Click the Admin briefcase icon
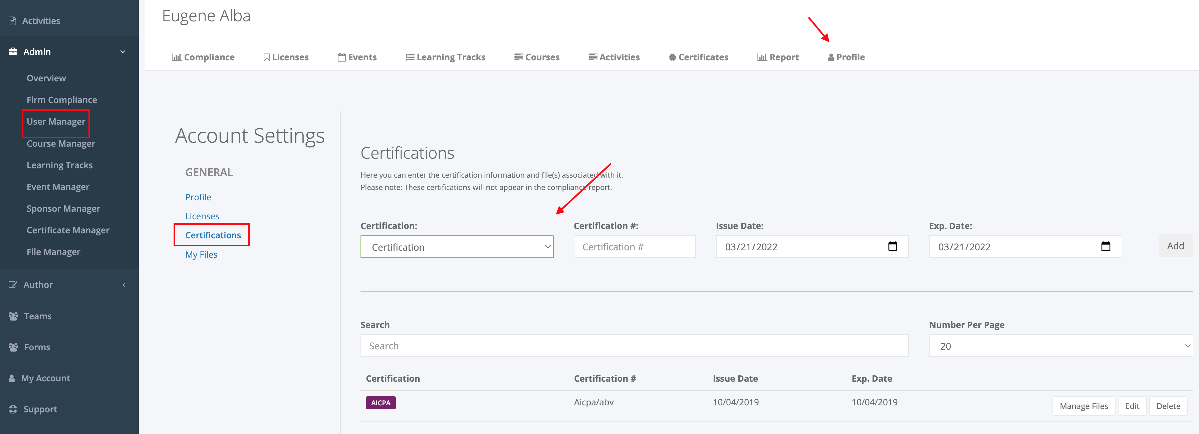Viewport: 1199px width, 434px height. coord(13,52)
